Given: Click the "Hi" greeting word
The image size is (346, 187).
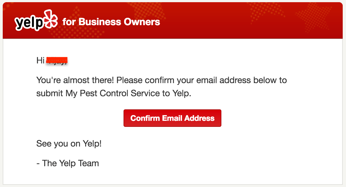Looking at the screenshot, I should click(x=40, y=60).
